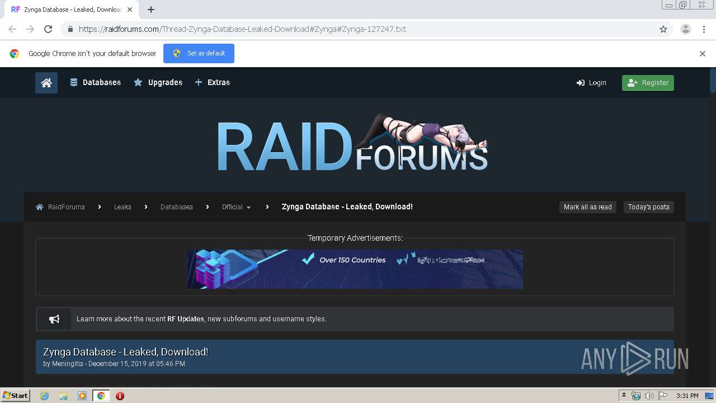The height and width of the screenshot is (403, 716).
Task: Dismiss the default browser notification bar
Action: 703,54
